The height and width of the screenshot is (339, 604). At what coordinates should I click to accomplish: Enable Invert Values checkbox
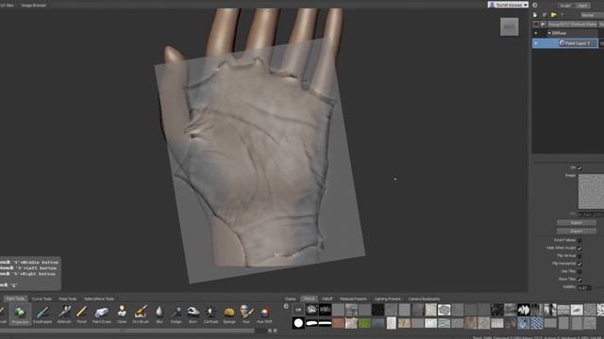pyautogui.click(x=579, y=240)
